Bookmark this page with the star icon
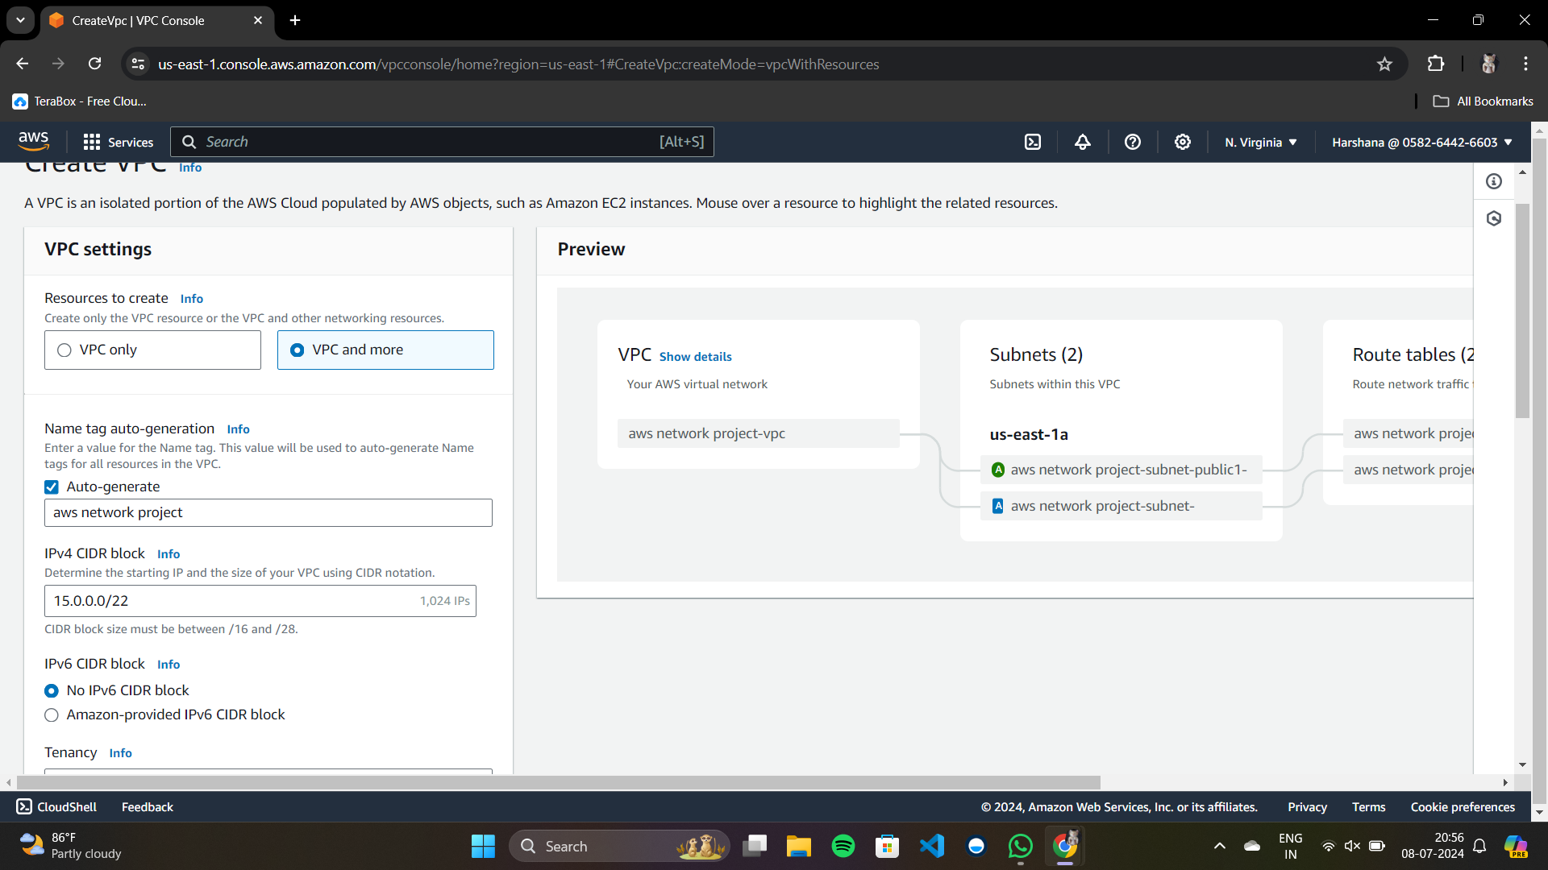 [x=1384, y=64]
